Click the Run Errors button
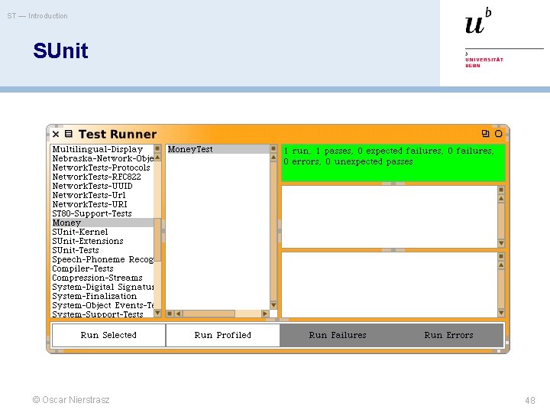The width and height of the screenshot is (550, 413). [x=448, y=335]
